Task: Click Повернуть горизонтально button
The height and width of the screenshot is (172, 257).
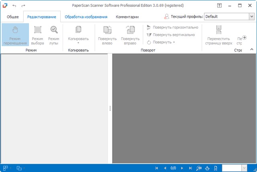Action: 172,27
